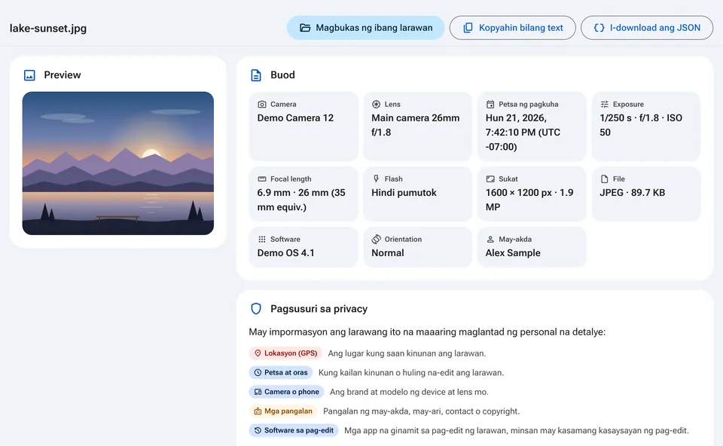Viewport: 723px width, 446px height.
Task: Click the 6.9 mm focal length value
Action: tap(301, 200)
